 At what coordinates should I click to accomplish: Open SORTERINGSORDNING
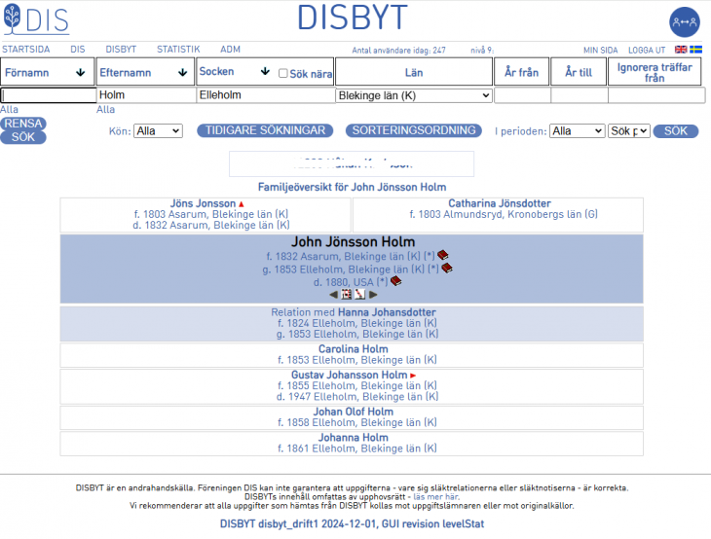click(414, 130)
